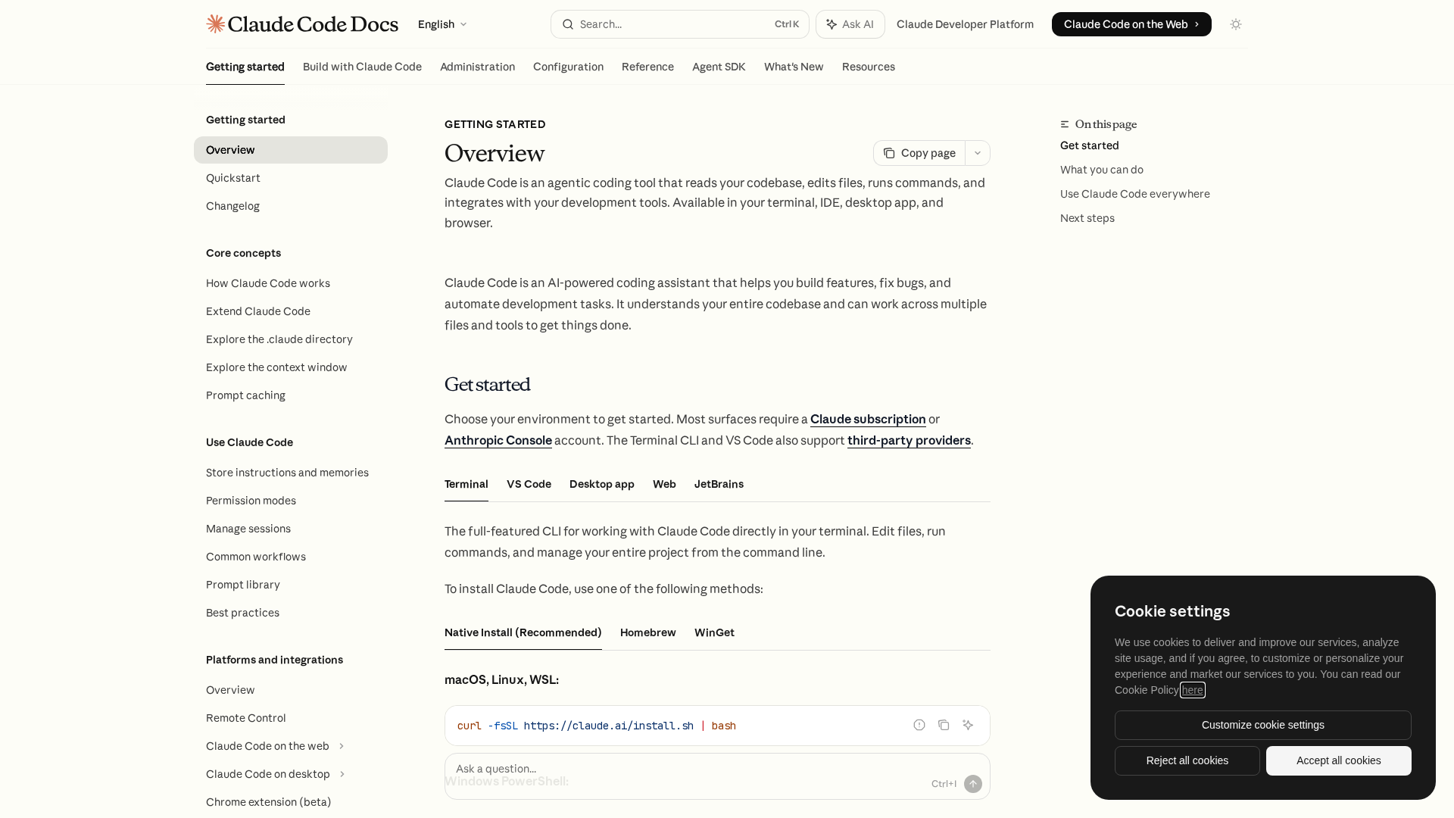Open Store instructions and memories page
Image resolution: width=1454 pixels, height=818 pixels.
(291, 473)
